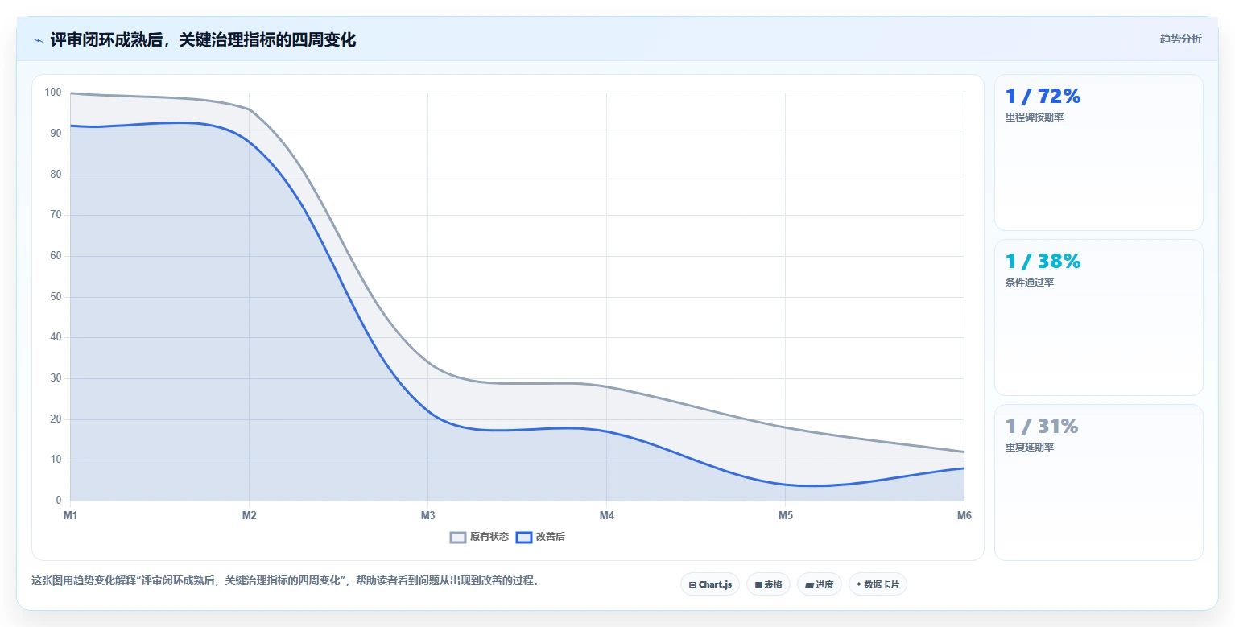Toggle the 原有状态 legend series
The image size is (1235, 627).
pos(479,537)
